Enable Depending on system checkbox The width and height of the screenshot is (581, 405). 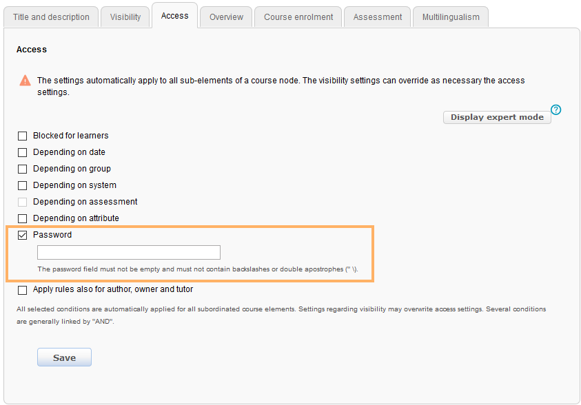click(22, 185)
